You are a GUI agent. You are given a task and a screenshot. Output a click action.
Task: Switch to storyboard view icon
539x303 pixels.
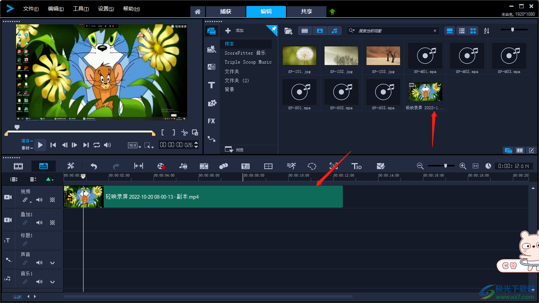(18, 166)
